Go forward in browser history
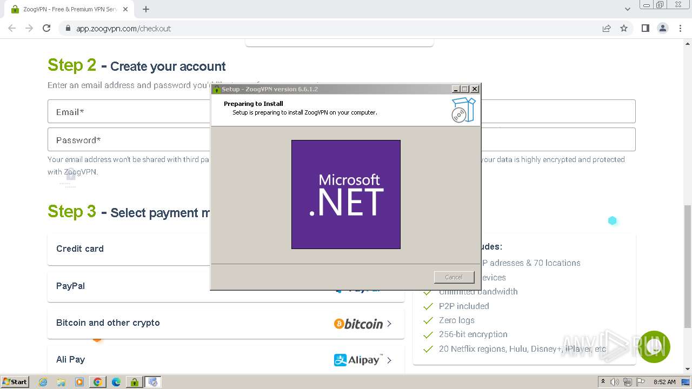Screen dimensions: 692x389 point(29,28)
